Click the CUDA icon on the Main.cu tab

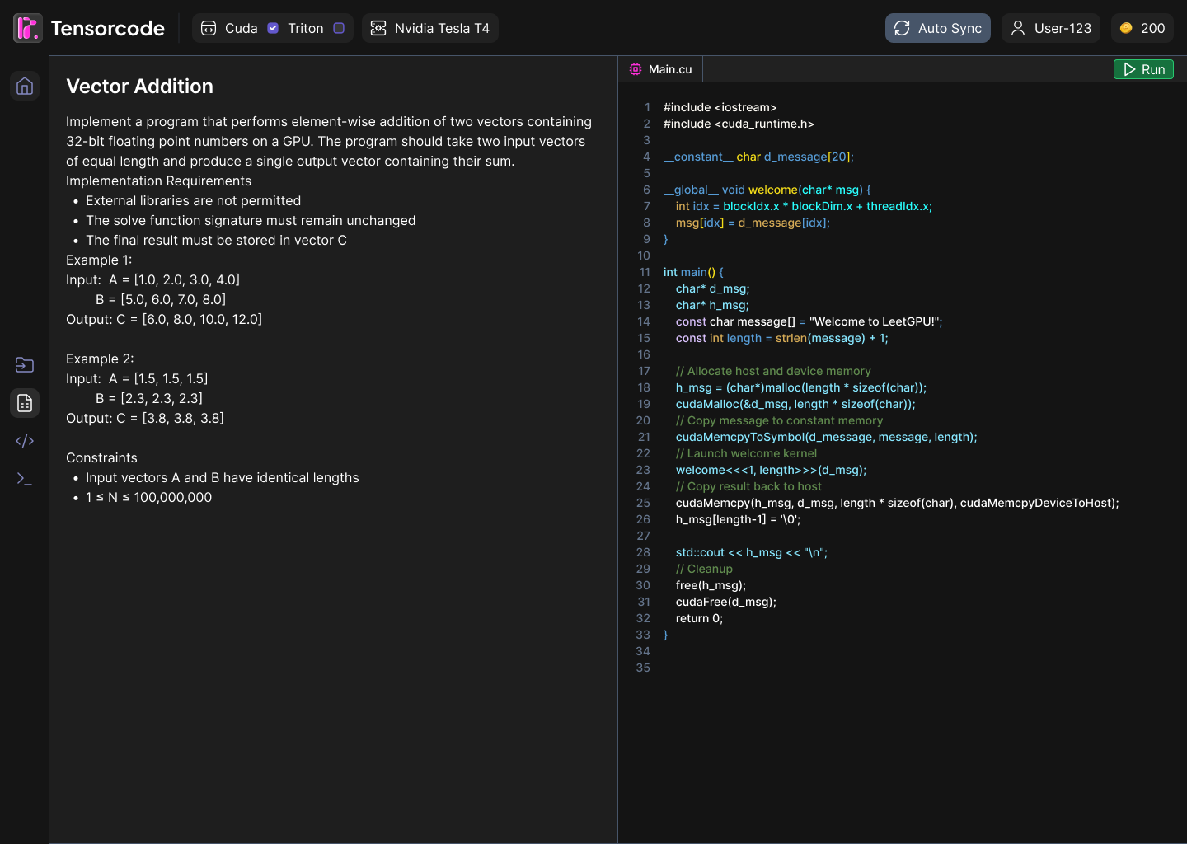point(635,68)
